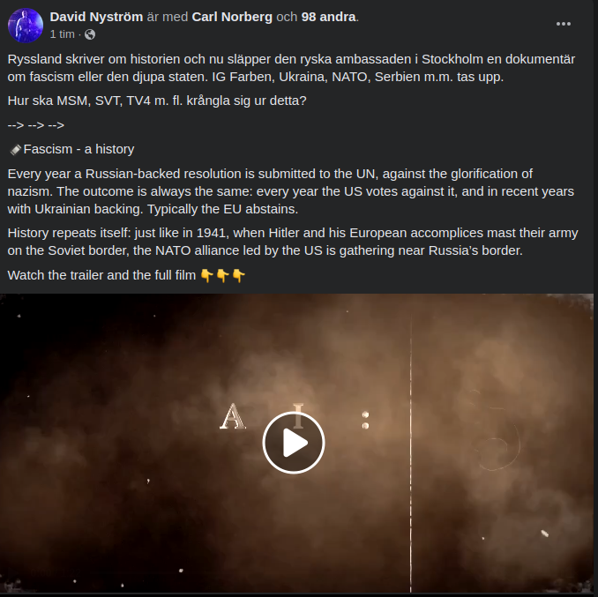This screenshot has width=598, height=597.
Task: Open David Nyström's profile name link
Action: [96, 17]
